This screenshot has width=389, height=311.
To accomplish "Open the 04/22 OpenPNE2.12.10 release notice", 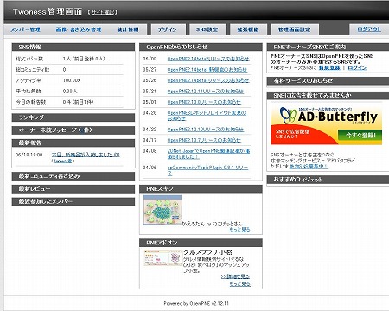I will click(x=206, y=130).
